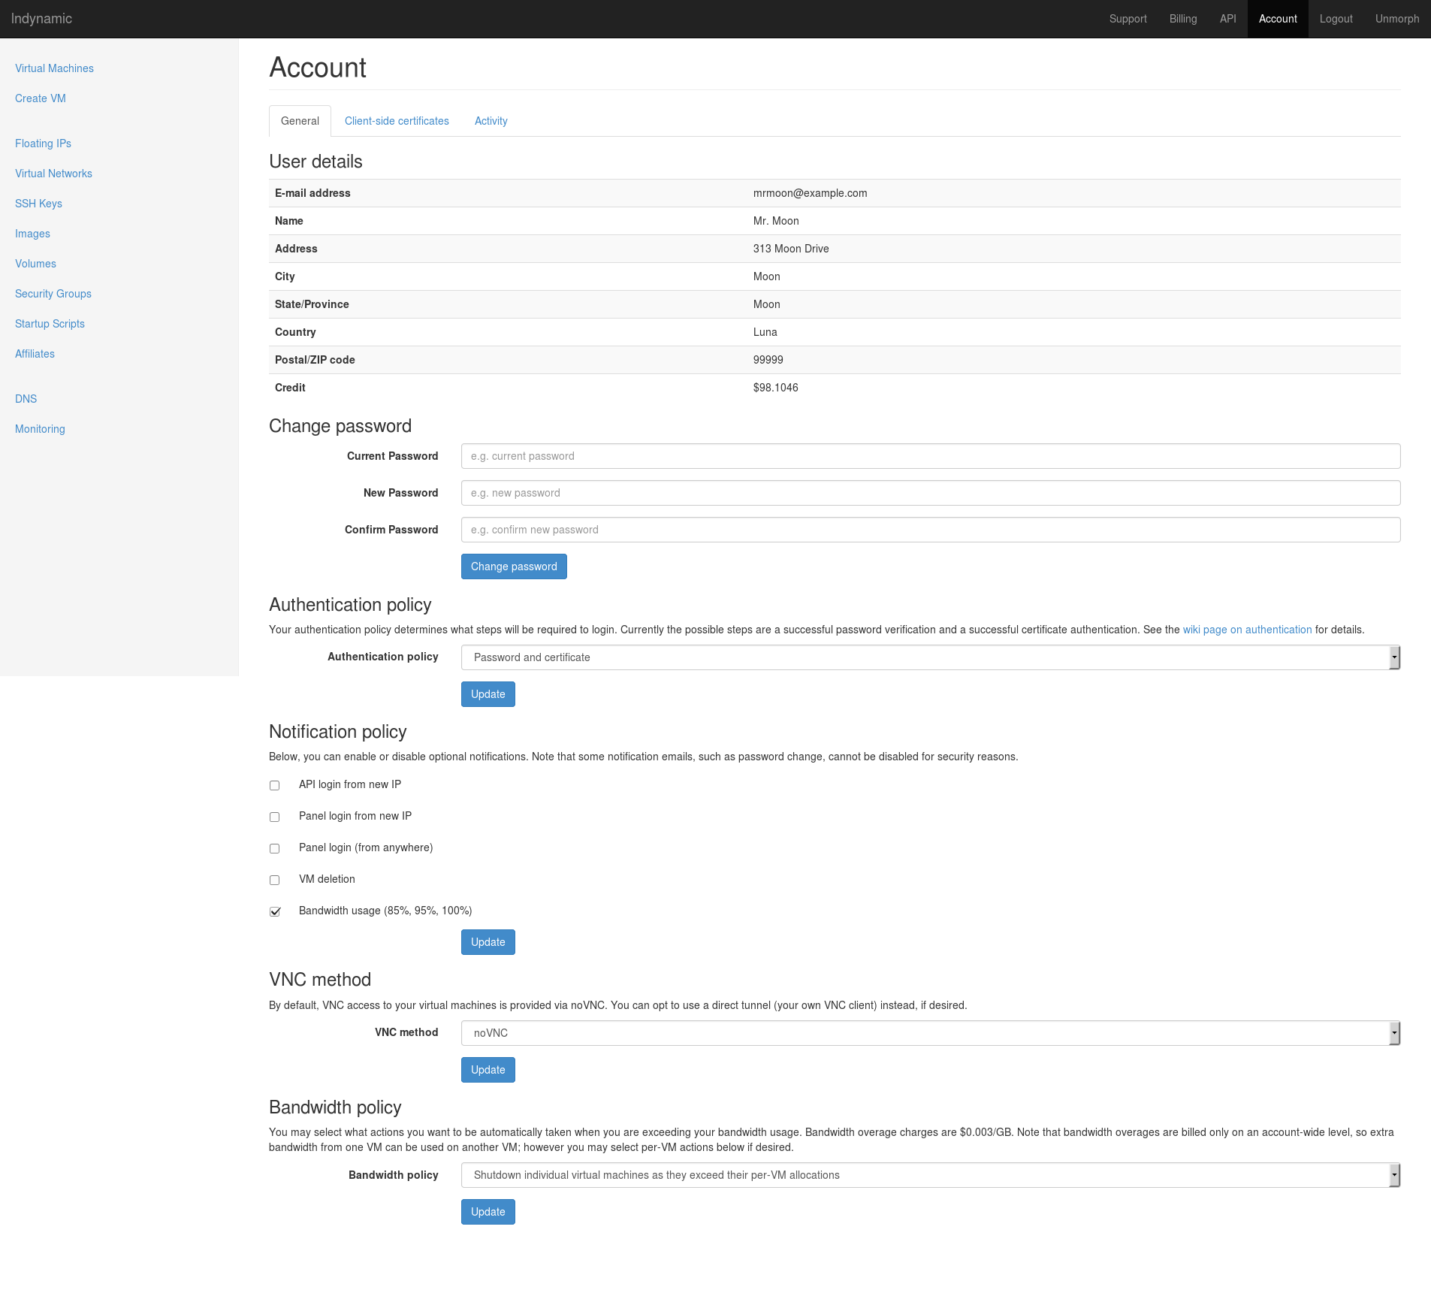1431x1296 pixels.
Task: Enable API login from new IP notification
Action: point(275,785)
